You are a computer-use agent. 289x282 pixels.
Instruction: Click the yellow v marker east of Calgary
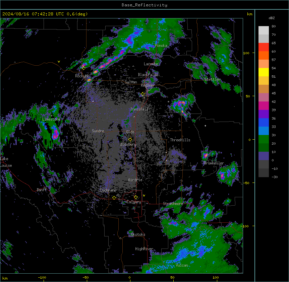pyautogui.click(x=144, y=196)
